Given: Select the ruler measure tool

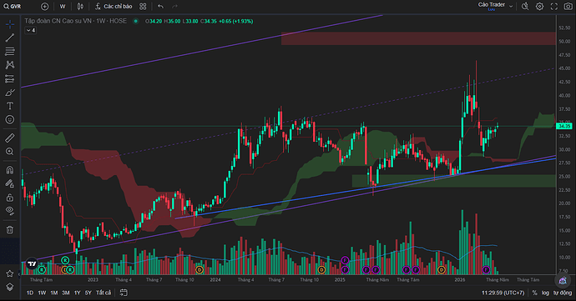Looking at the screenshot, I should coord(10,138).
